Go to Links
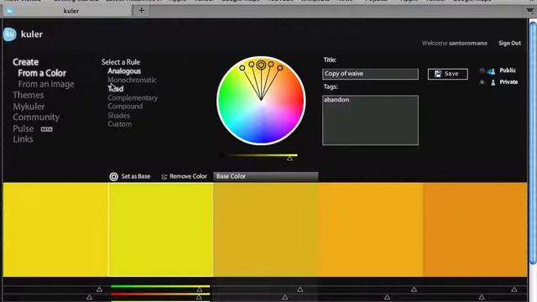 click(23, 139)
